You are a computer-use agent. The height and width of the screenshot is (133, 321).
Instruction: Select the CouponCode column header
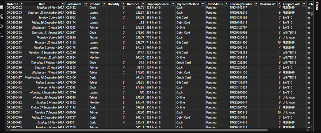point(292,4)
